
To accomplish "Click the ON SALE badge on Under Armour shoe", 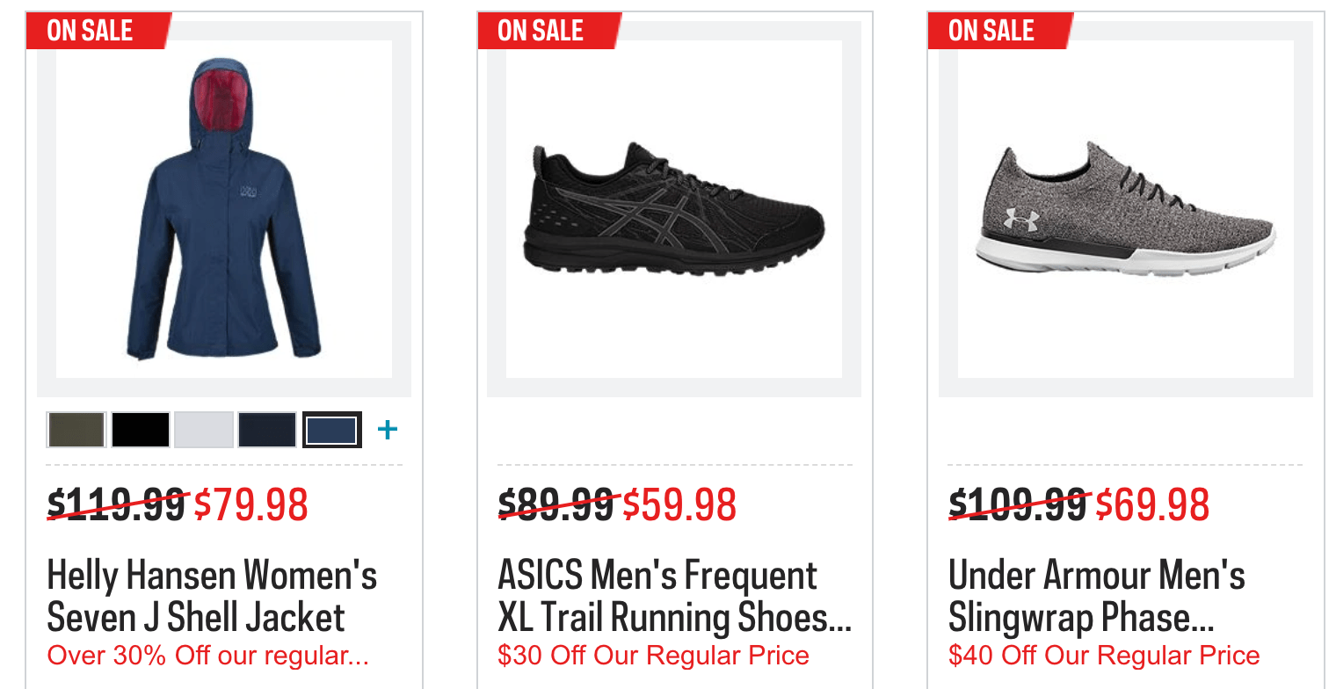I will (991, 31).
